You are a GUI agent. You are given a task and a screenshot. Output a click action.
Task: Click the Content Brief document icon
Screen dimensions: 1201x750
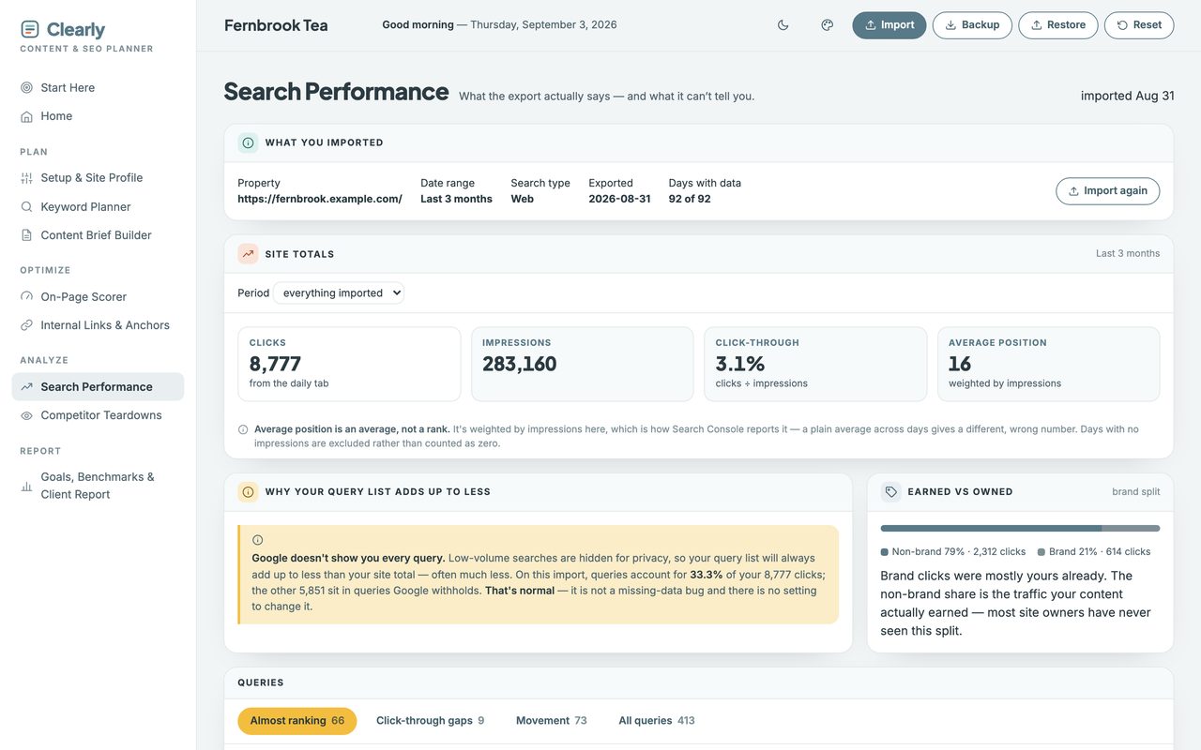pos(26,235)
